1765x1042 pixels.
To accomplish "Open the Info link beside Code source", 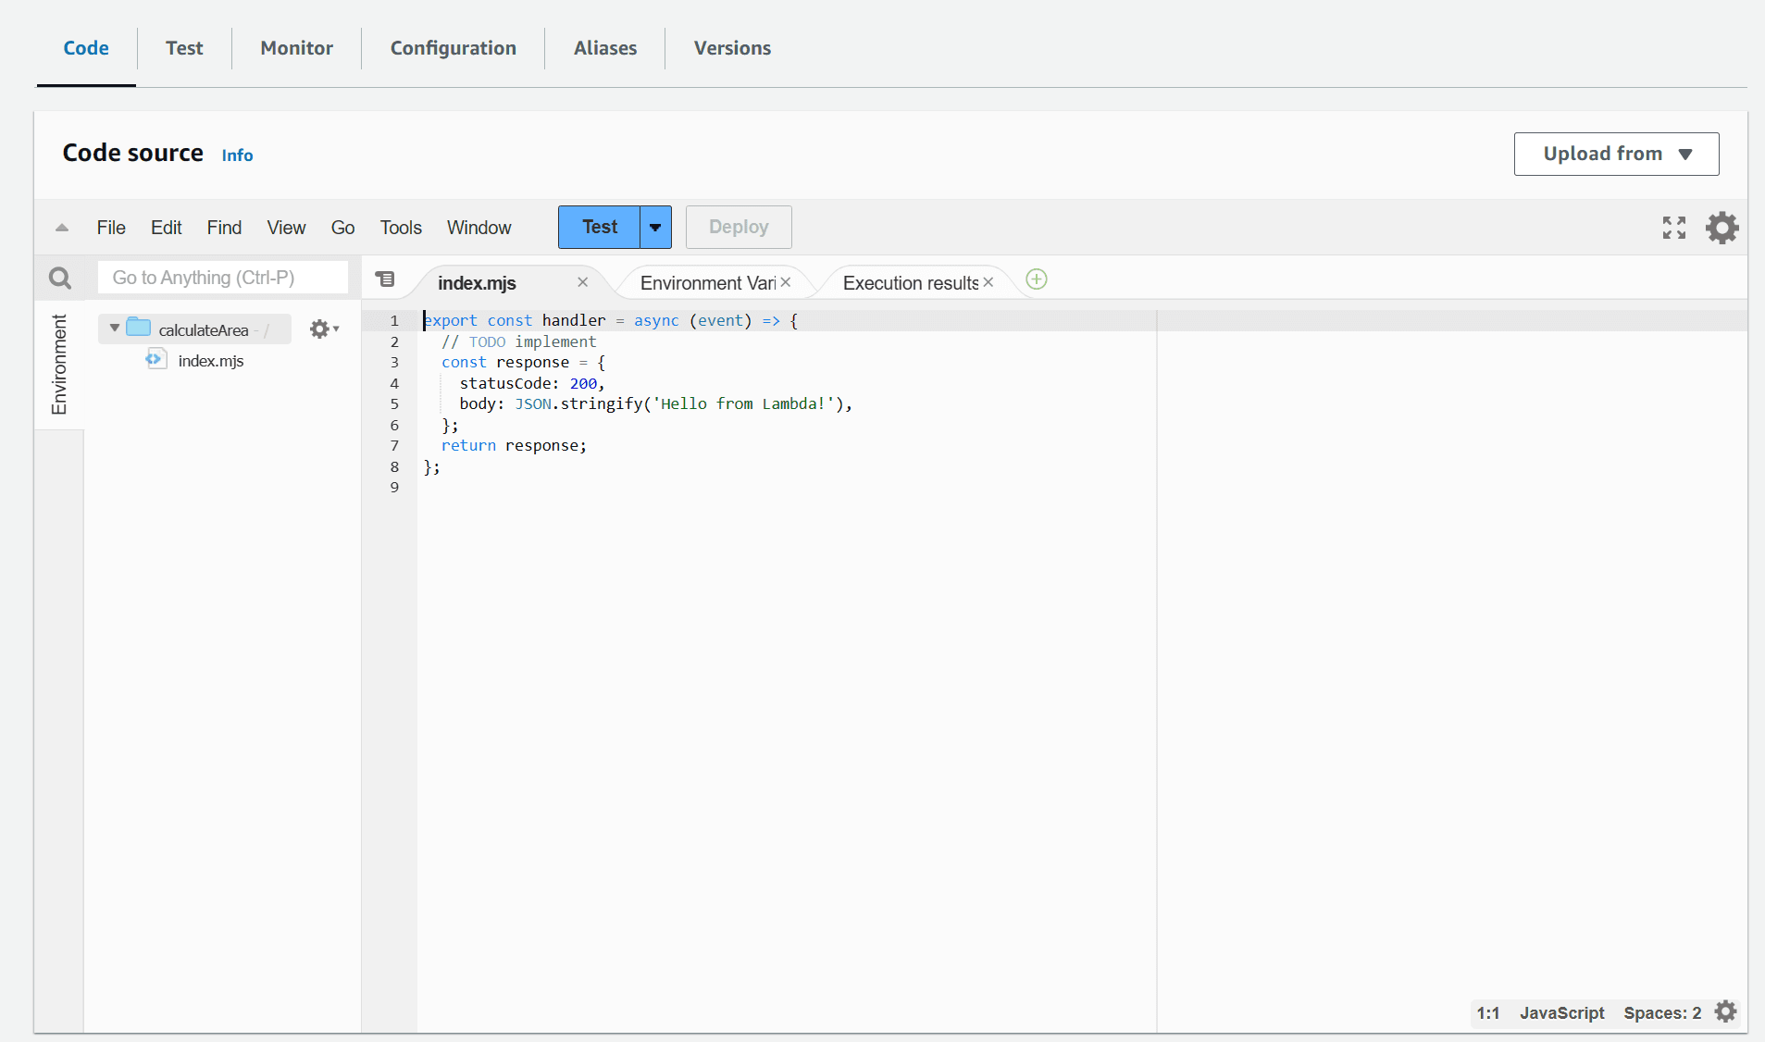I will click(237, 155).
